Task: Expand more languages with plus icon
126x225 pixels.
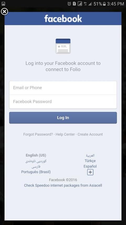Action: point(90,172)
